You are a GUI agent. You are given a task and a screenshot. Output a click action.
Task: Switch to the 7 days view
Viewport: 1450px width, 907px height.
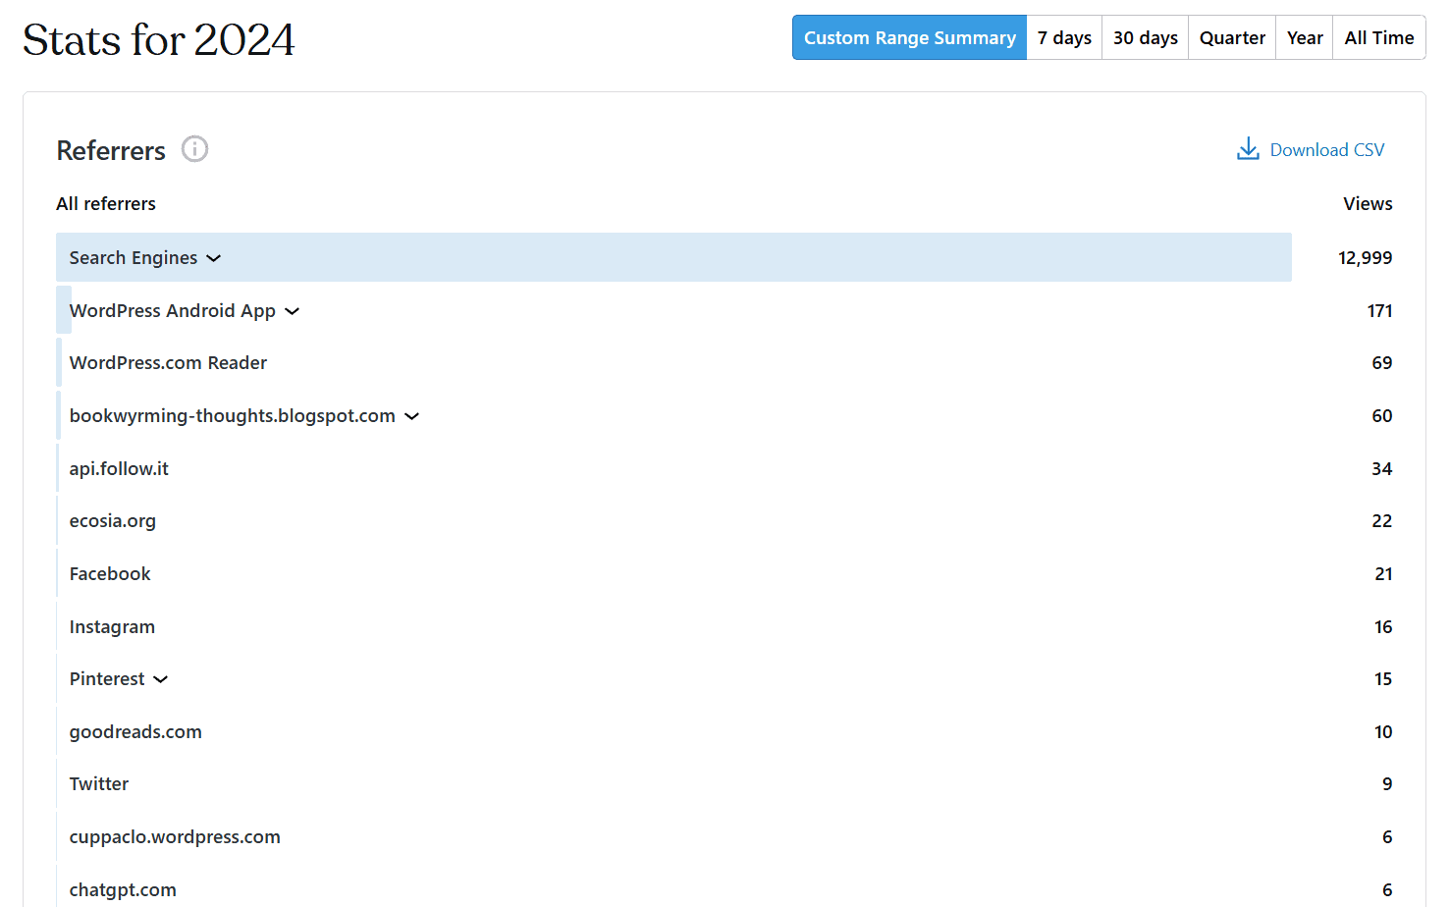tap(1064, 37)
